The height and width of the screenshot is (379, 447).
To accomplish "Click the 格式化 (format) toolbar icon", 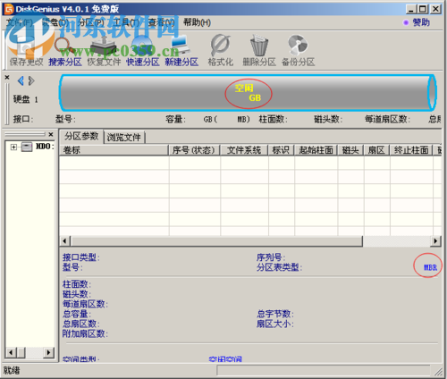I will pyautogui.click(x=221, y=51).
